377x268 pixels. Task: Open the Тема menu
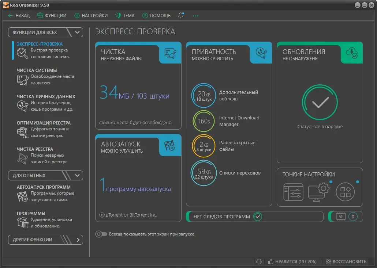click(125, 16)
